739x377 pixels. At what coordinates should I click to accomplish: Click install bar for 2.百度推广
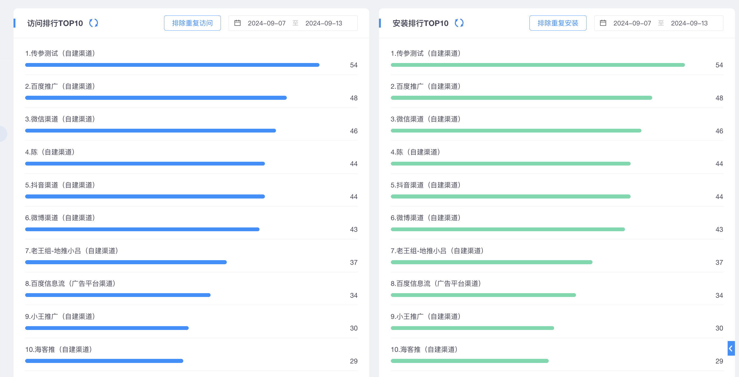coord(521,98)
